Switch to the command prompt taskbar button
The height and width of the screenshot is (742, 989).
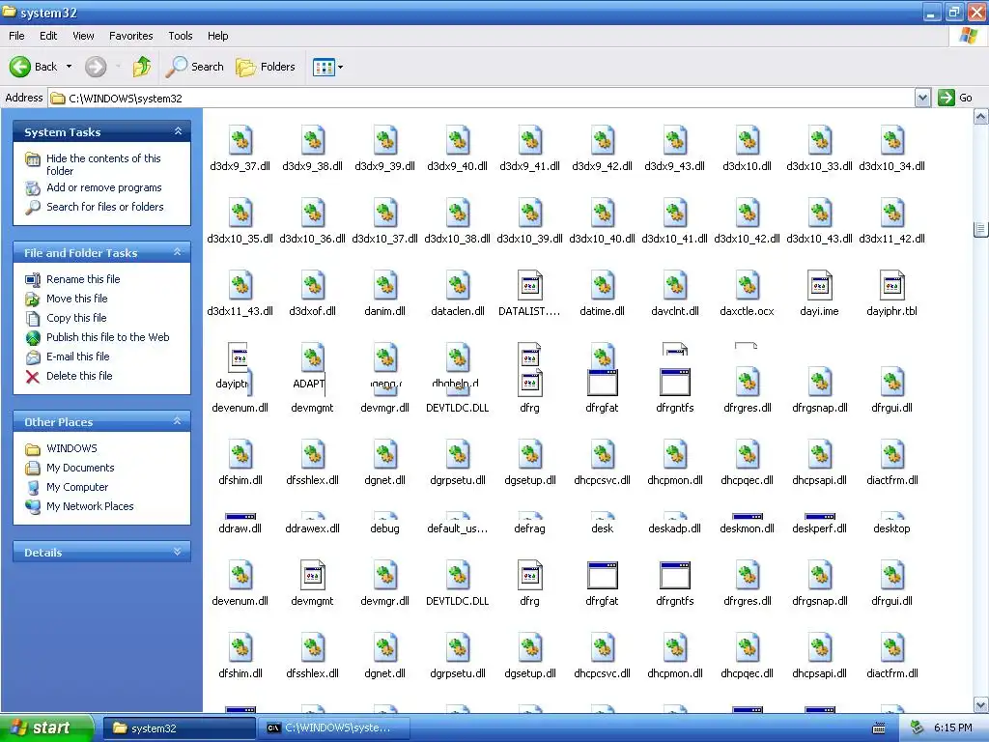(334, 728)
